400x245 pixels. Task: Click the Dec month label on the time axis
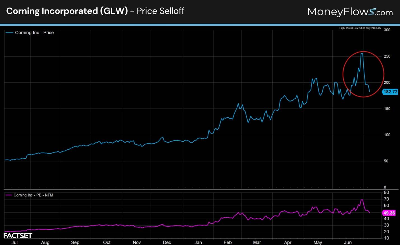tap(167, 242)
